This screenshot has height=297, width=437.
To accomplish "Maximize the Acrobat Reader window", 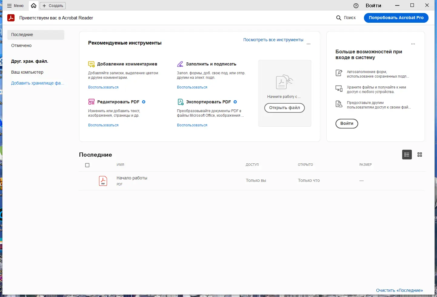I will tap(412, 5).
